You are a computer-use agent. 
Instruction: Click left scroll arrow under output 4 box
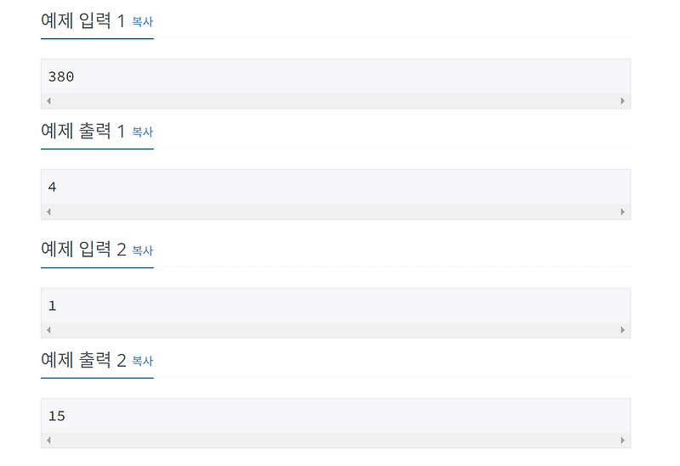[48, 211]
